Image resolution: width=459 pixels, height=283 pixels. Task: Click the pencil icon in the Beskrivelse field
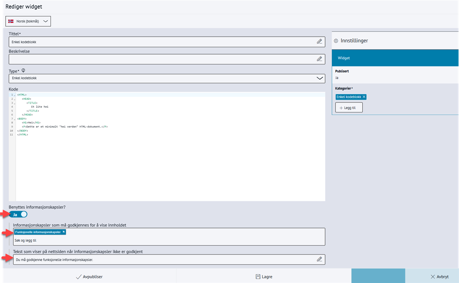(319, 59)
